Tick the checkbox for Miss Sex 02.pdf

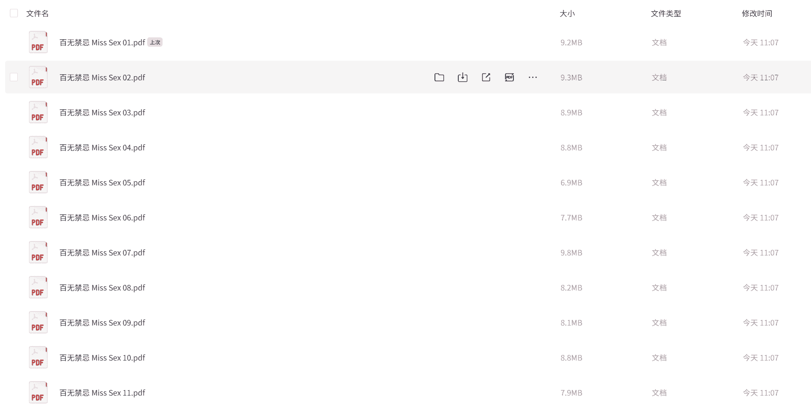tap(14, 77)
